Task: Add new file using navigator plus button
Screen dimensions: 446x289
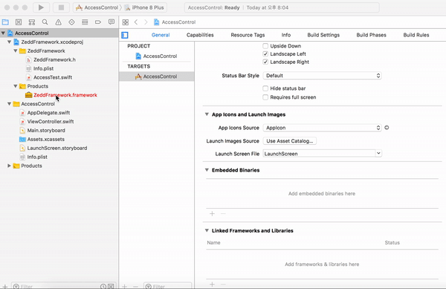Action: tap(5, 286)
